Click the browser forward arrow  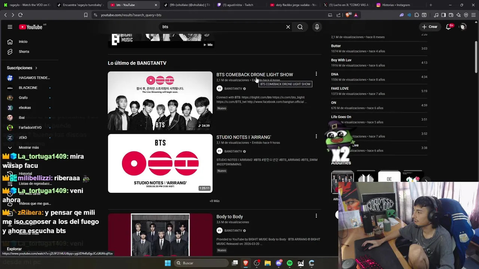pyautogui.click(x=13, y=15)
